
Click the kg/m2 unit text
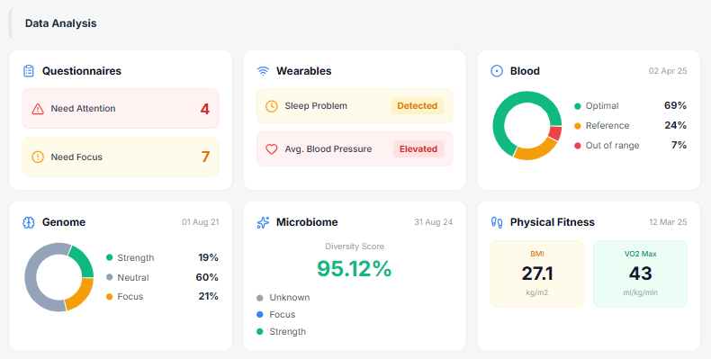pyautogui.click(x=537, y=292)
